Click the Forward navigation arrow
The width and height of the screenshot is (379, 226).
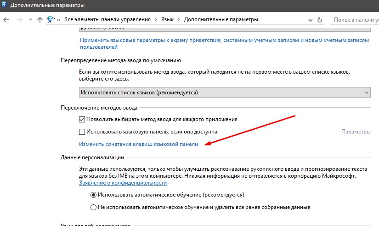click(19, 20)
